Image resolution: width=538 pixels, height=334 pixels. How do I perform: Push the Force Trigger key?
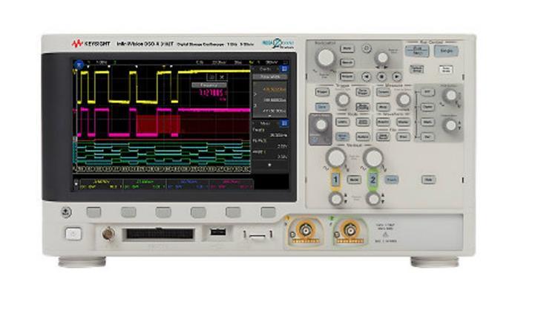pyautogui.click(x=362, y=91)
